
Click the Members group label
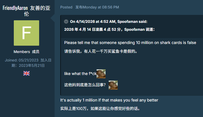click(22, 52)
